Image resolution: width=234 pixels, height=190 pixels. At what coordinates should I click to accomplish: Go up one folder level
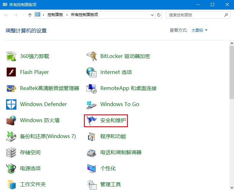tap(30, 15)
